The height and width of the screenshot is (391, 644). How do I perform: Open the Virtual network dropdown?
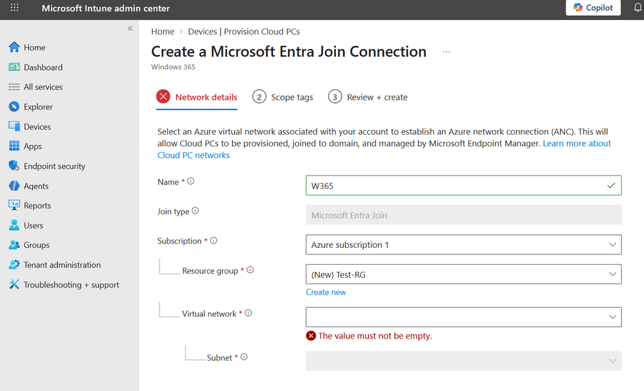463,317
